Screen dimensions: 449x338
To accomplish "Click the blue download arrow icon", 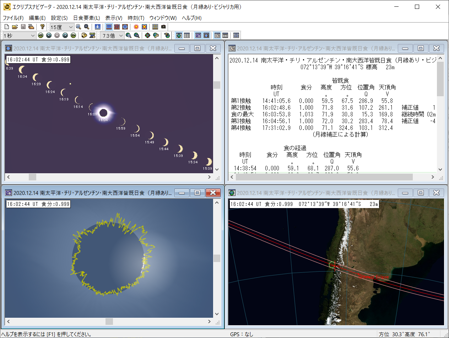I will (97, 27).
